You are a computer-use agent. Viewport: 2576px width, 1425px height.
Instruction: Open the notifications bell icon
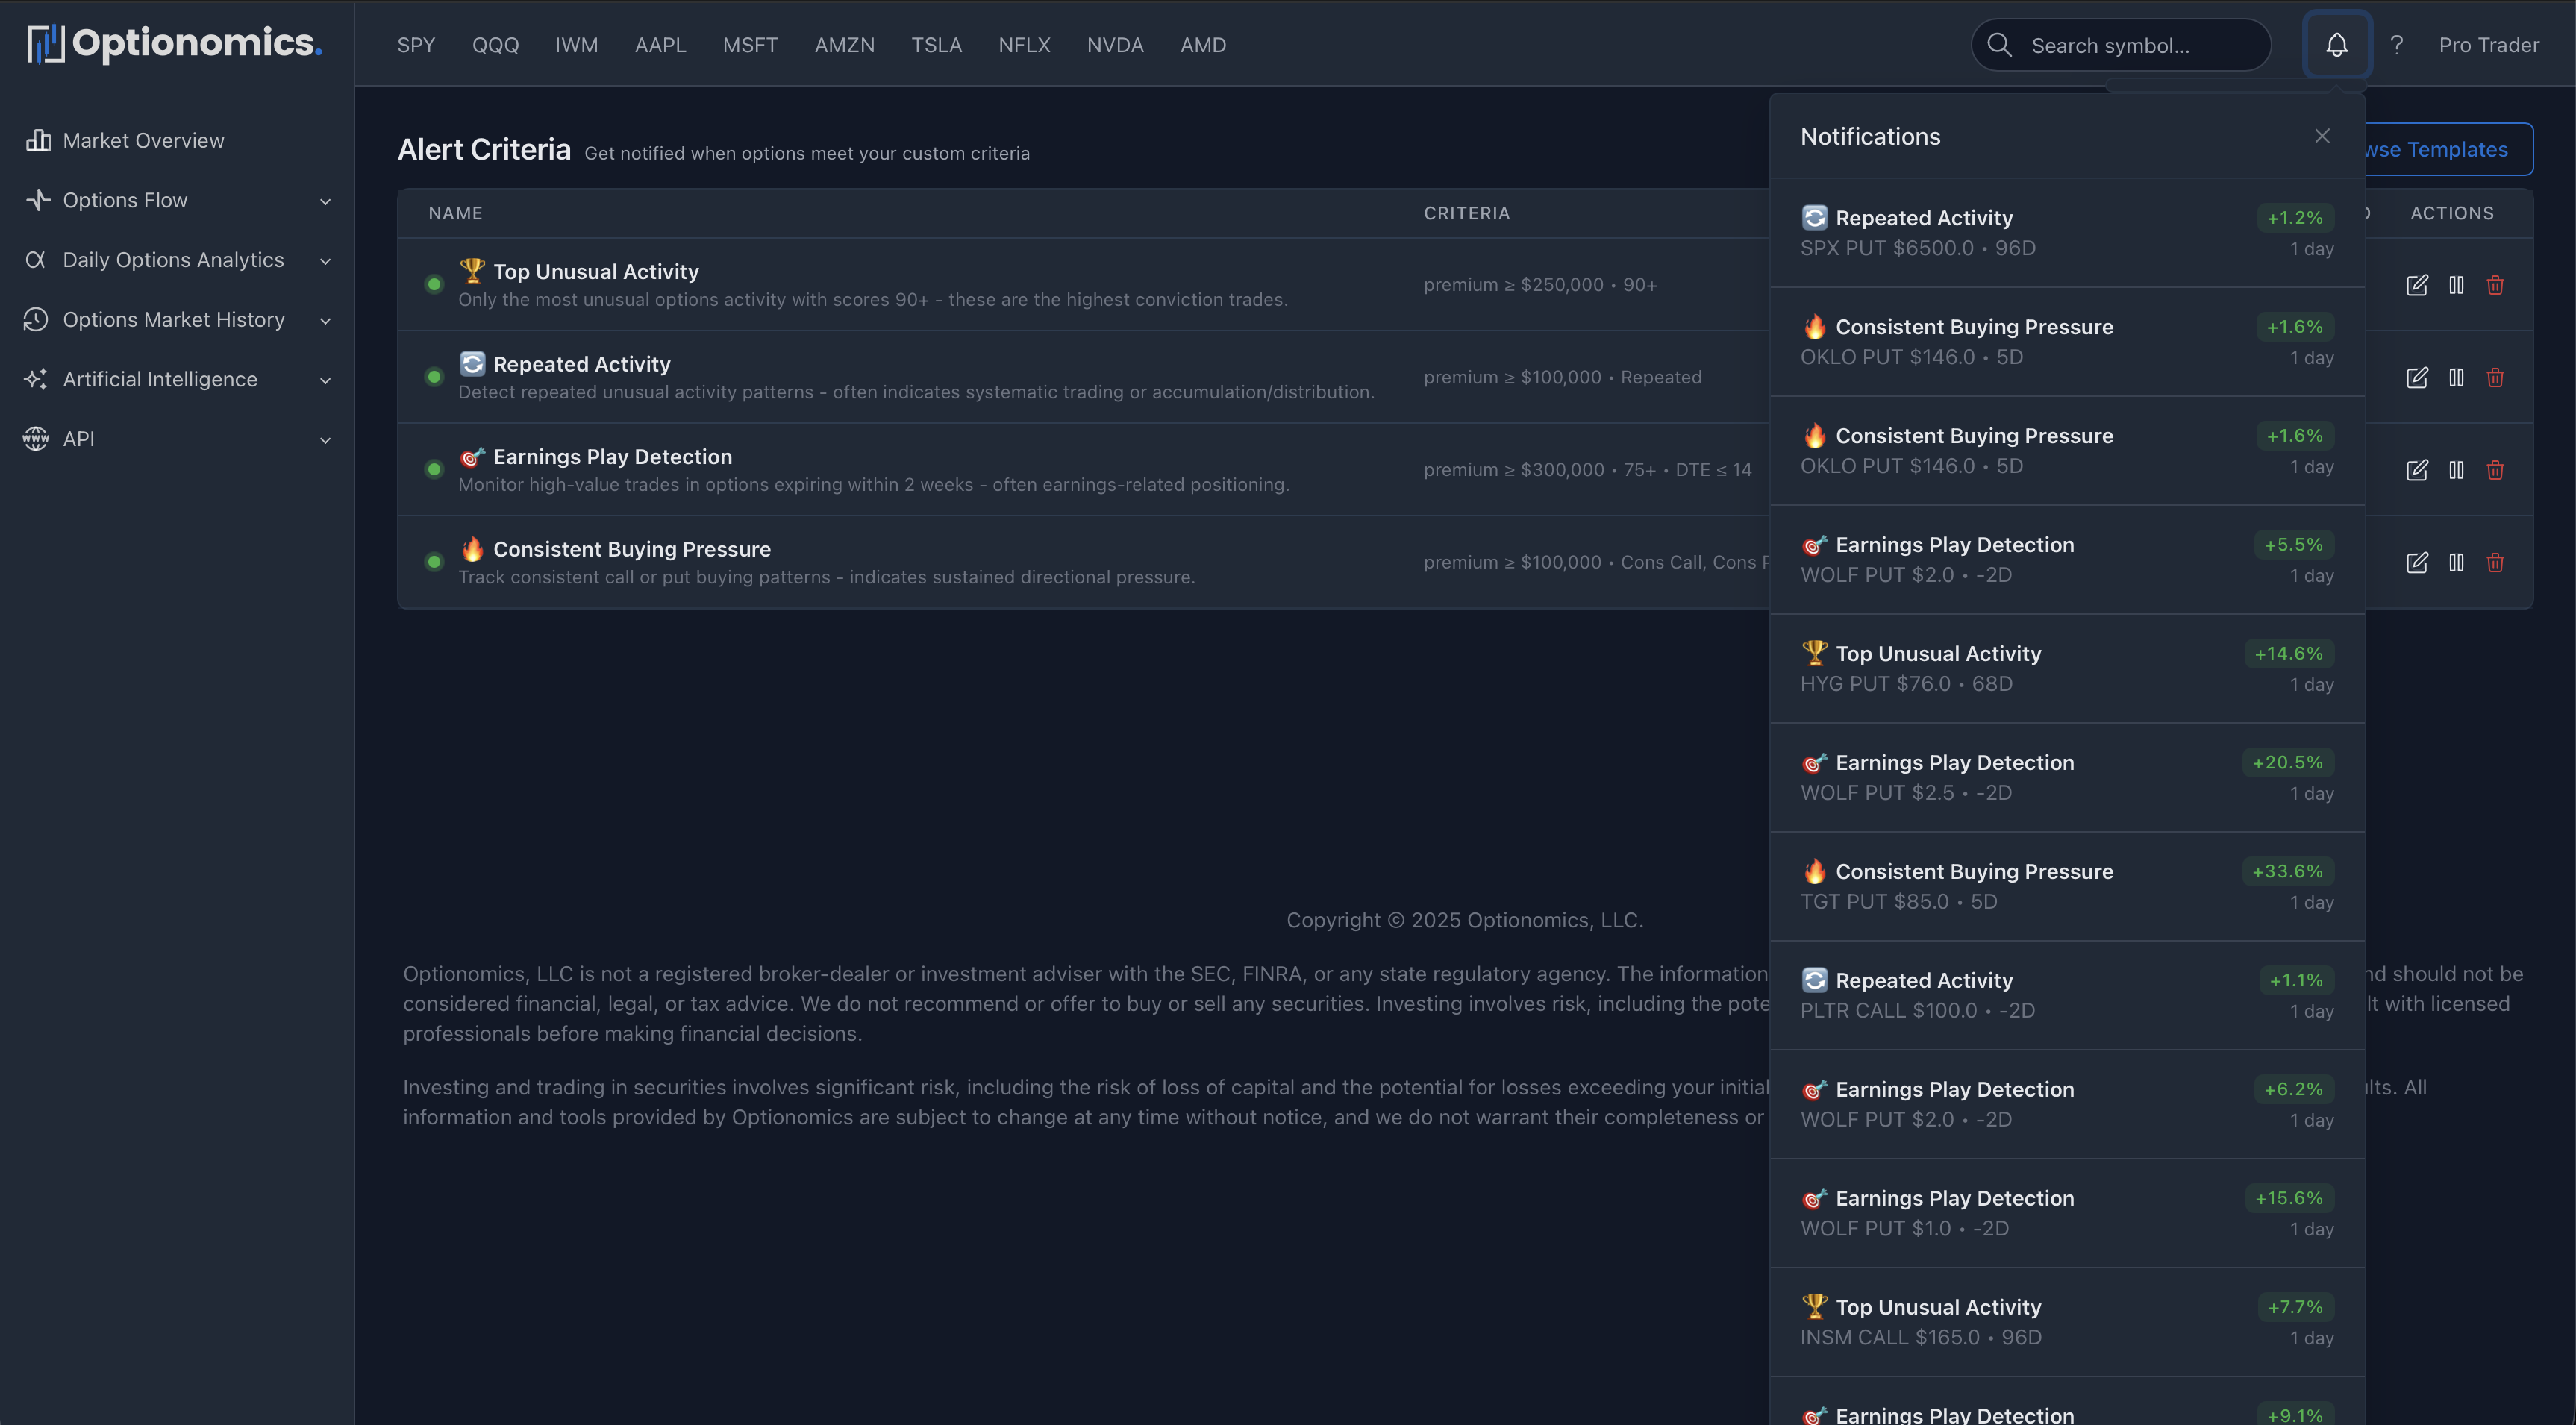(2337, 44)
